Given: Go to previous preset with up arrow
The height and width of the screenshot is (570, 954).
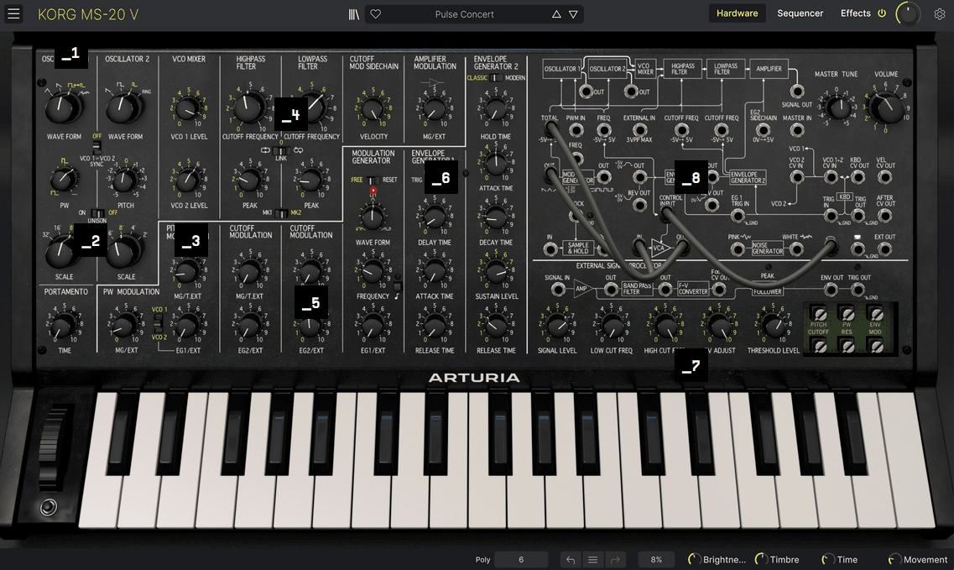Looking at the screenshot, I should coord(556,14).
